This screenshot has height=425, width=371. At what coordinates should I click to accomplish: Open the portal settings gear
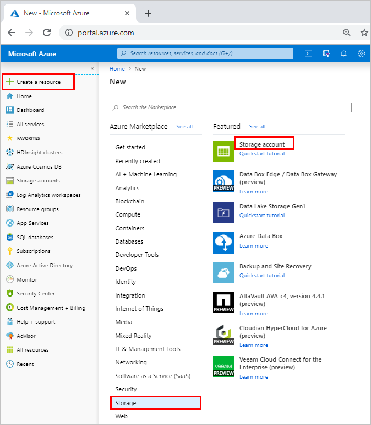pos(361,53)
